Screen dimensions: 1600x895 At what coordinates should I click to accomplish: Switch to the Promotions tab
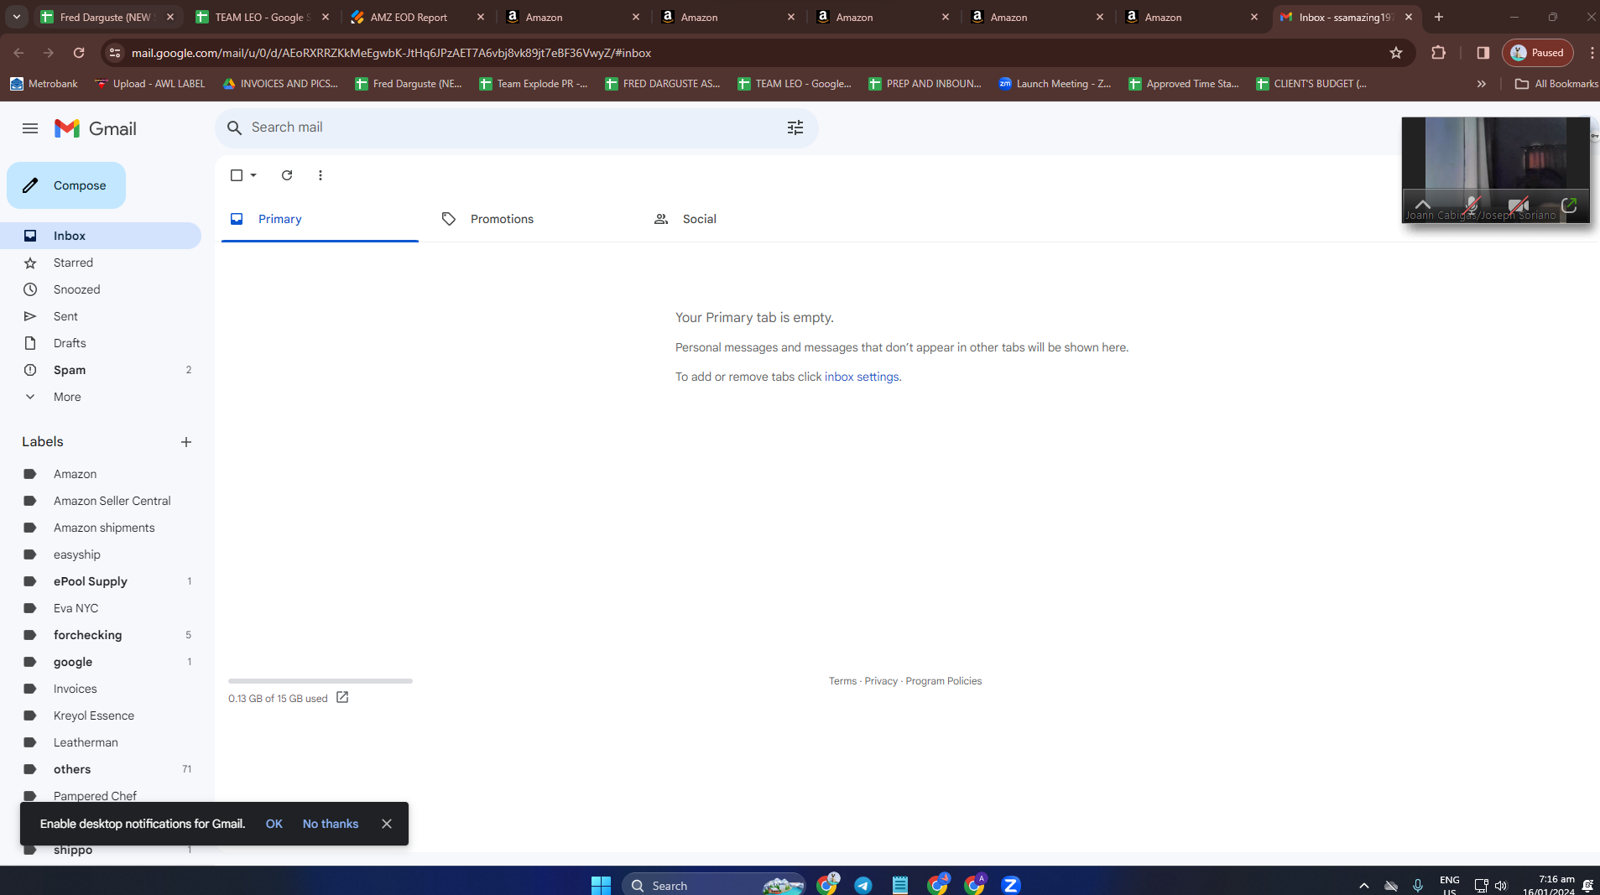click(532, 219)
